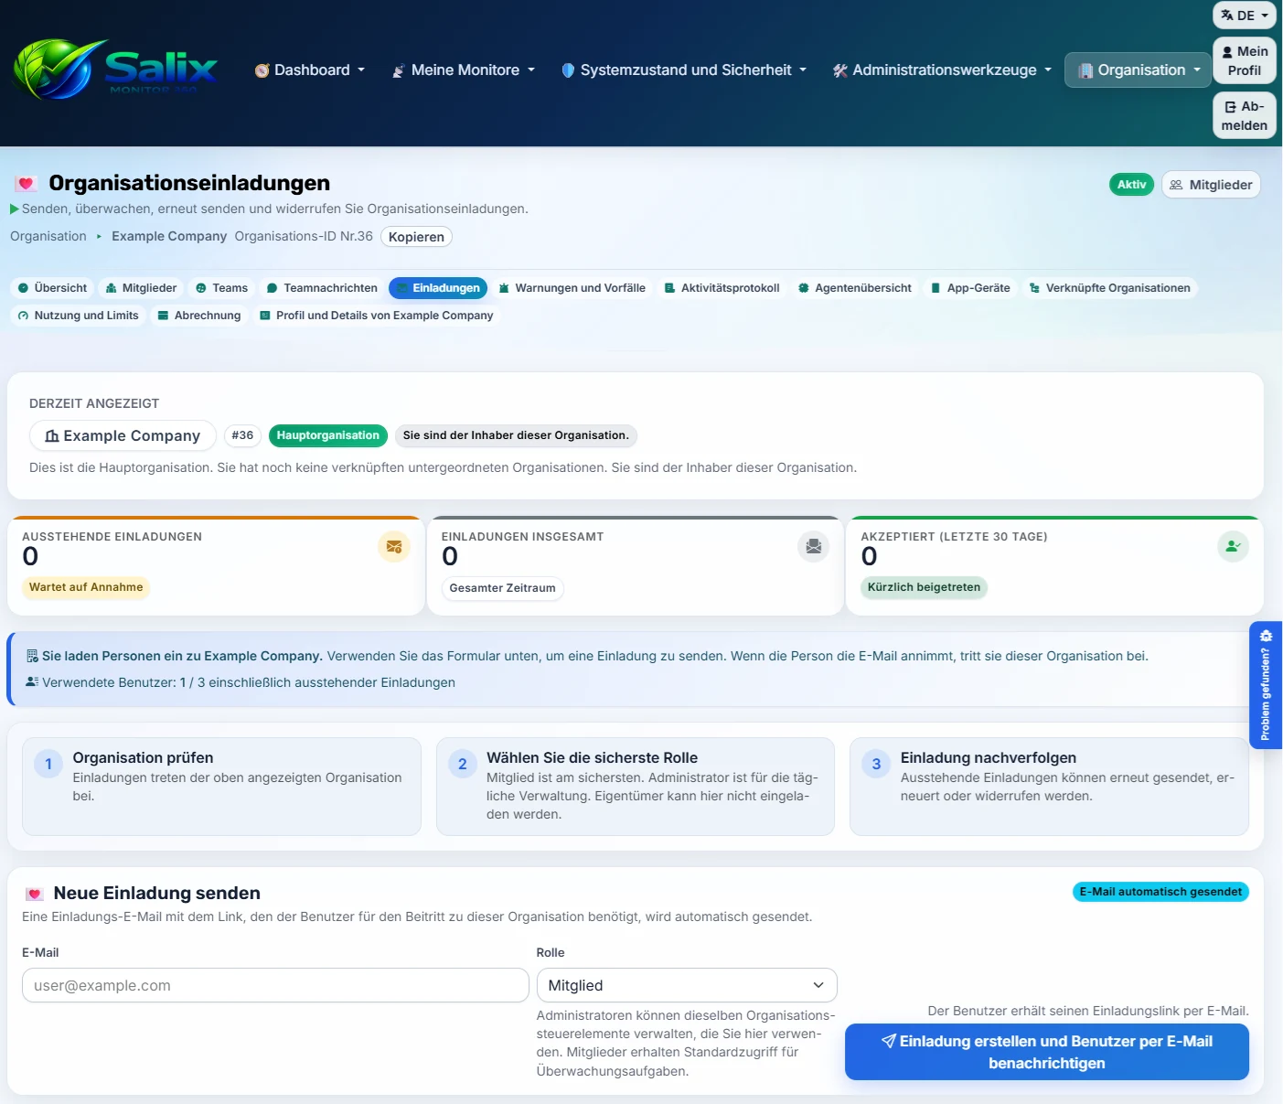Image resolution: width=1283 pixels, height=1104 pixels.
Task: Click the Example Company breadcrumb link
Action: pos(169,236)
